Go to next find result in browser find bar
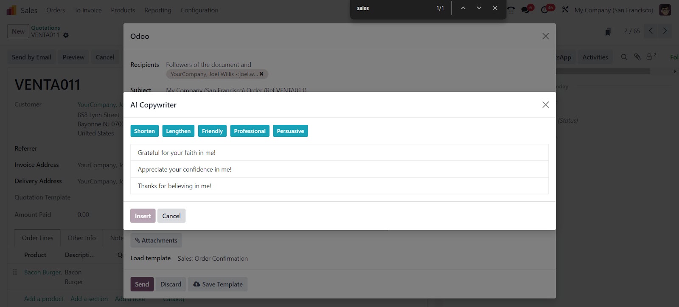 tap(479, 8)
